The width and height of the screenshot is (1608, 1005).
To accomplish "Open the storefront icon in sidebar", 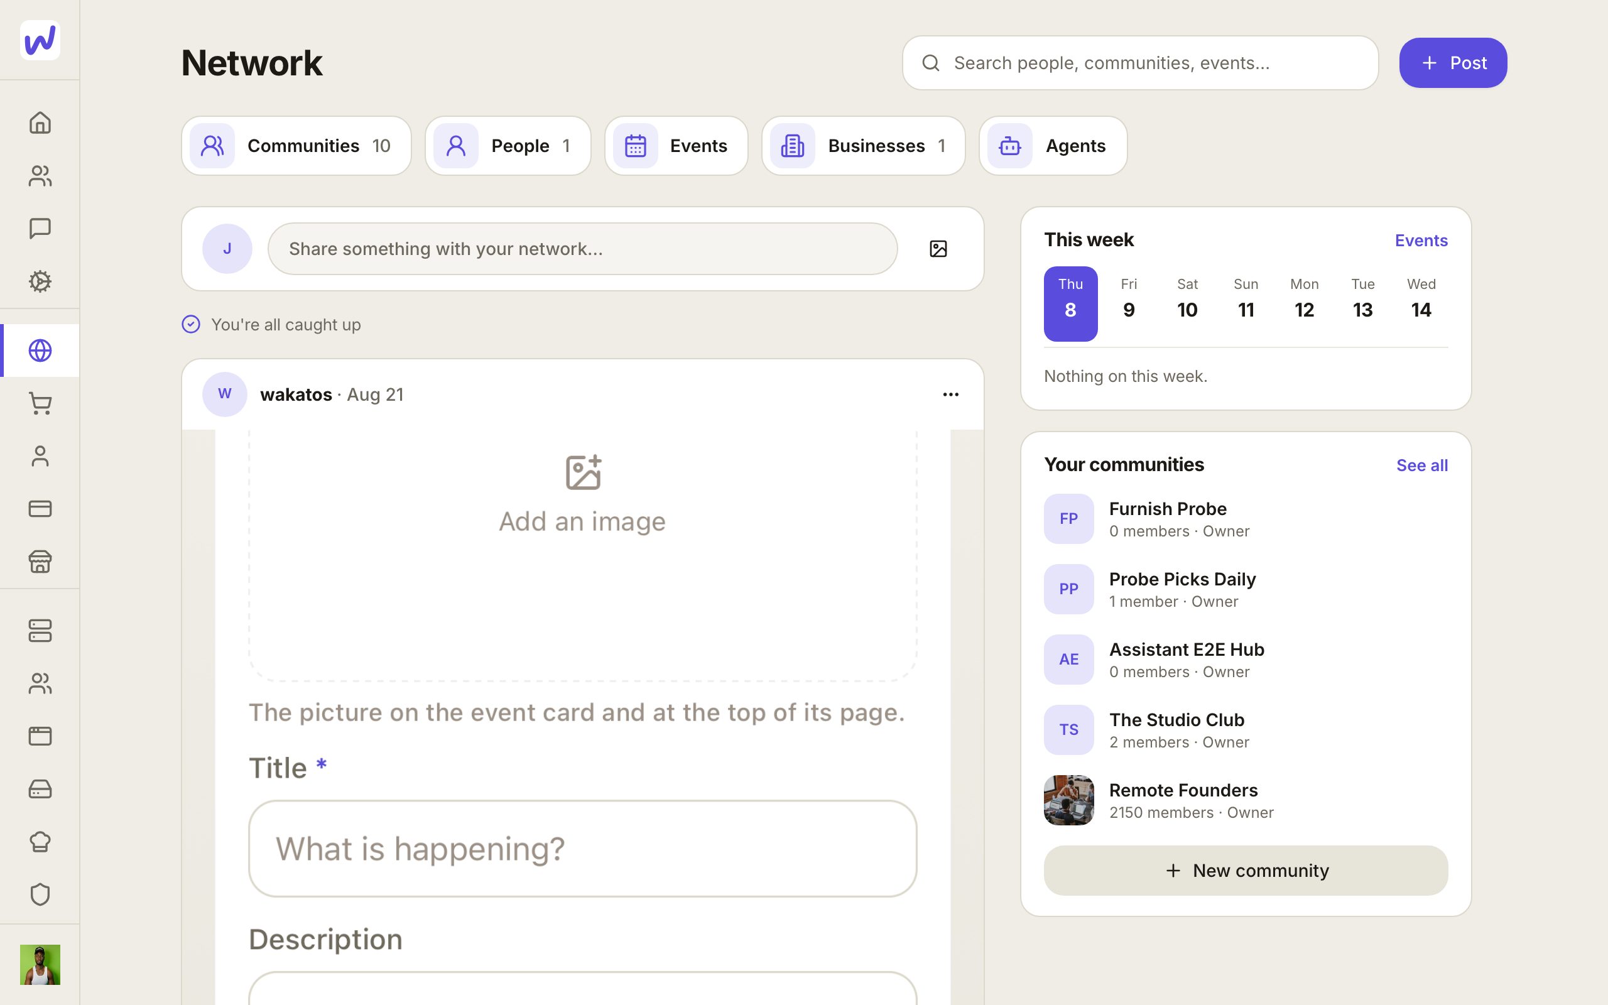I will tap(40, 562).
